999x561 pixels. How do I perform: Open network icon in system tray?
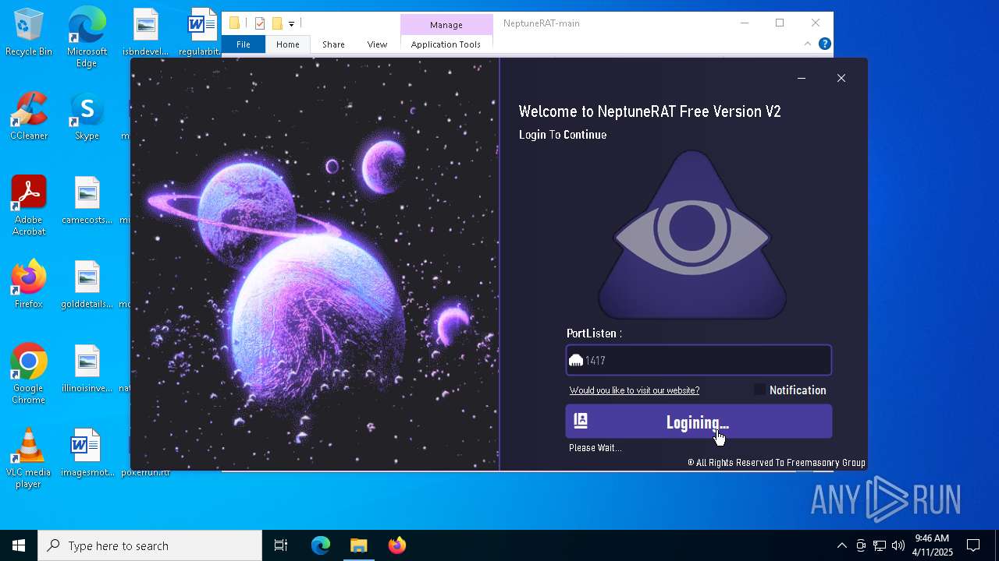[880, 545]
